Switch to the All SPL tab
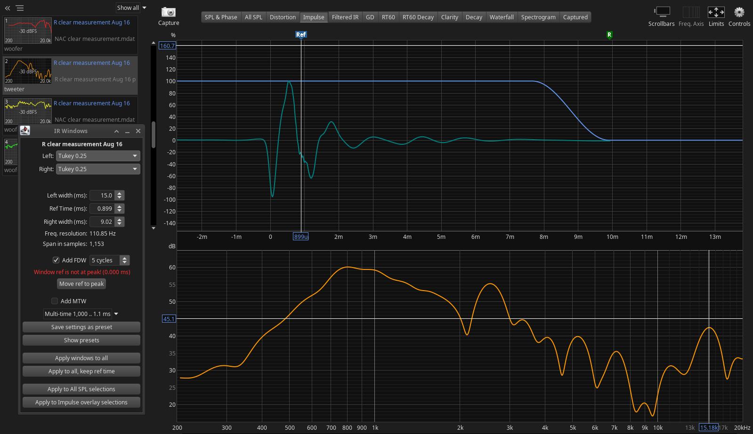 [x=253, y=17]
